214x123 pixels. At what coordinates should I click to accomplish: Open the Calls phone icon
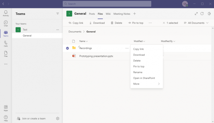6,44
